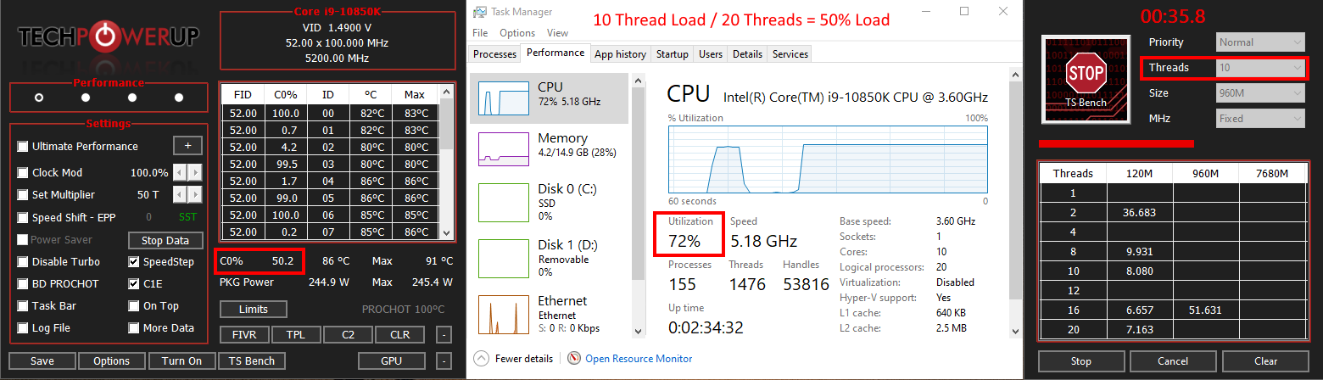Expand the Size dropdown set to 960M

(x=1260, y=93)
